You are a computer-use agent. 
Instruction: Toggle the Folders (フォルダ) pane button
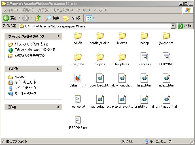[72, 18]
